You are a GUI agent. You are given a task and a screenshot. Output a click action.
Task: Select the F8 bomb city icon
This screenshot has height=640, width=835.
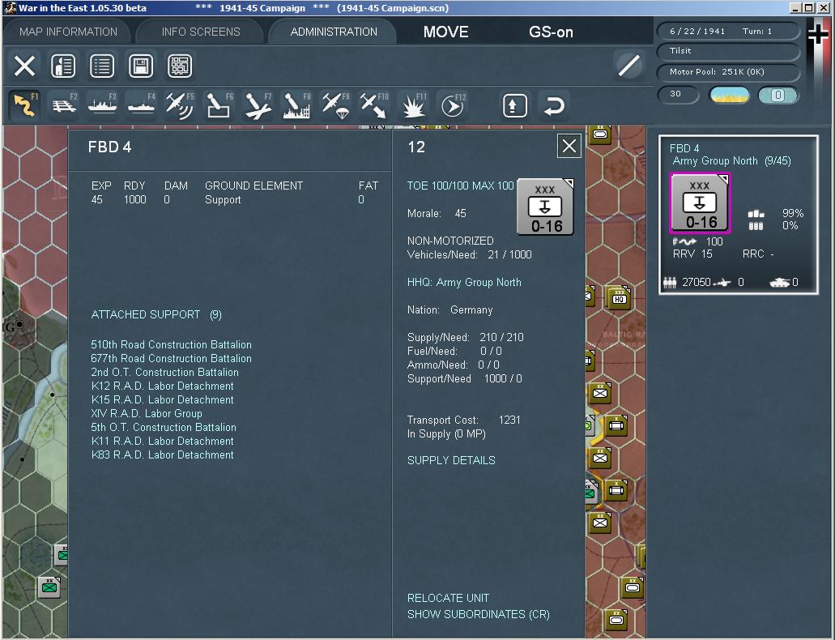point(296,105)
